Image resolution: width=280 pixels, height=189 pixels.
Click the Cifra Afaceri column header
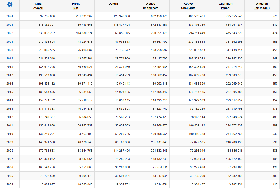(38, 6)
